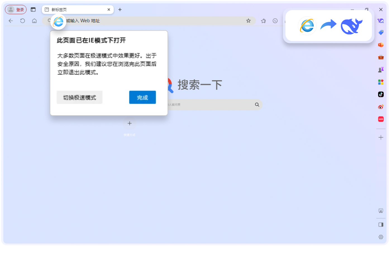This screenshot has width=391, height=255.
Task: Open the Weibo sidebar icon
Action: tap(381, 107)
